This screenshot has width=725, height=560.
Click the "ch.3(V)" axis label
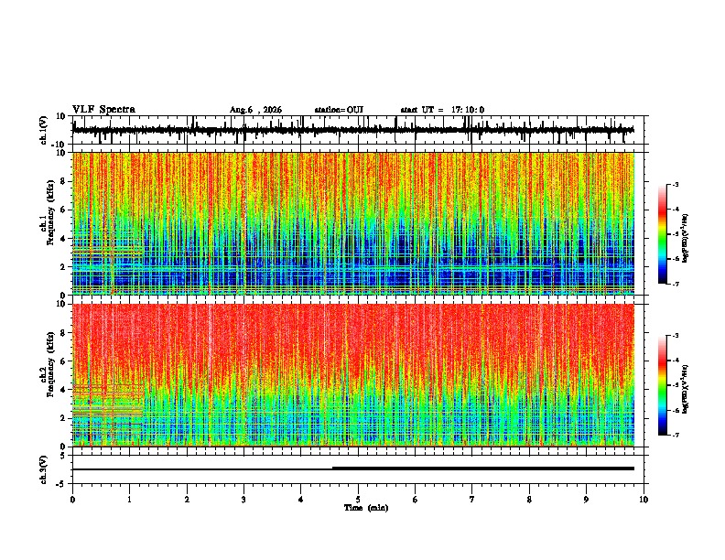44,469
